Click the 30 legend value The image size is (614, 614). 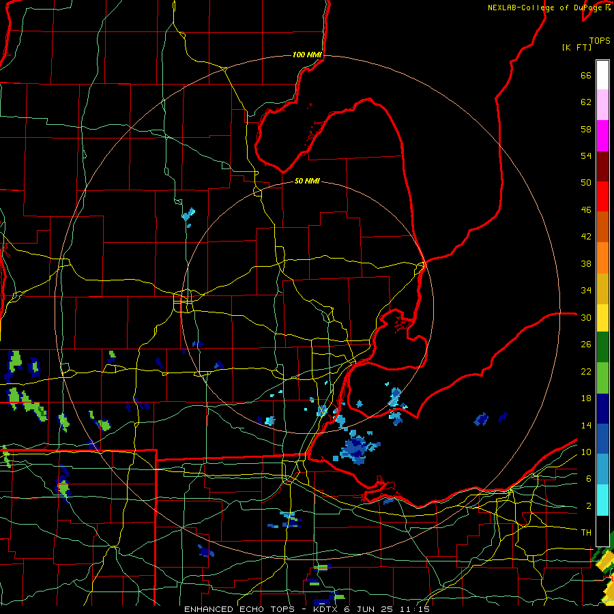click(x=586, y=317)
